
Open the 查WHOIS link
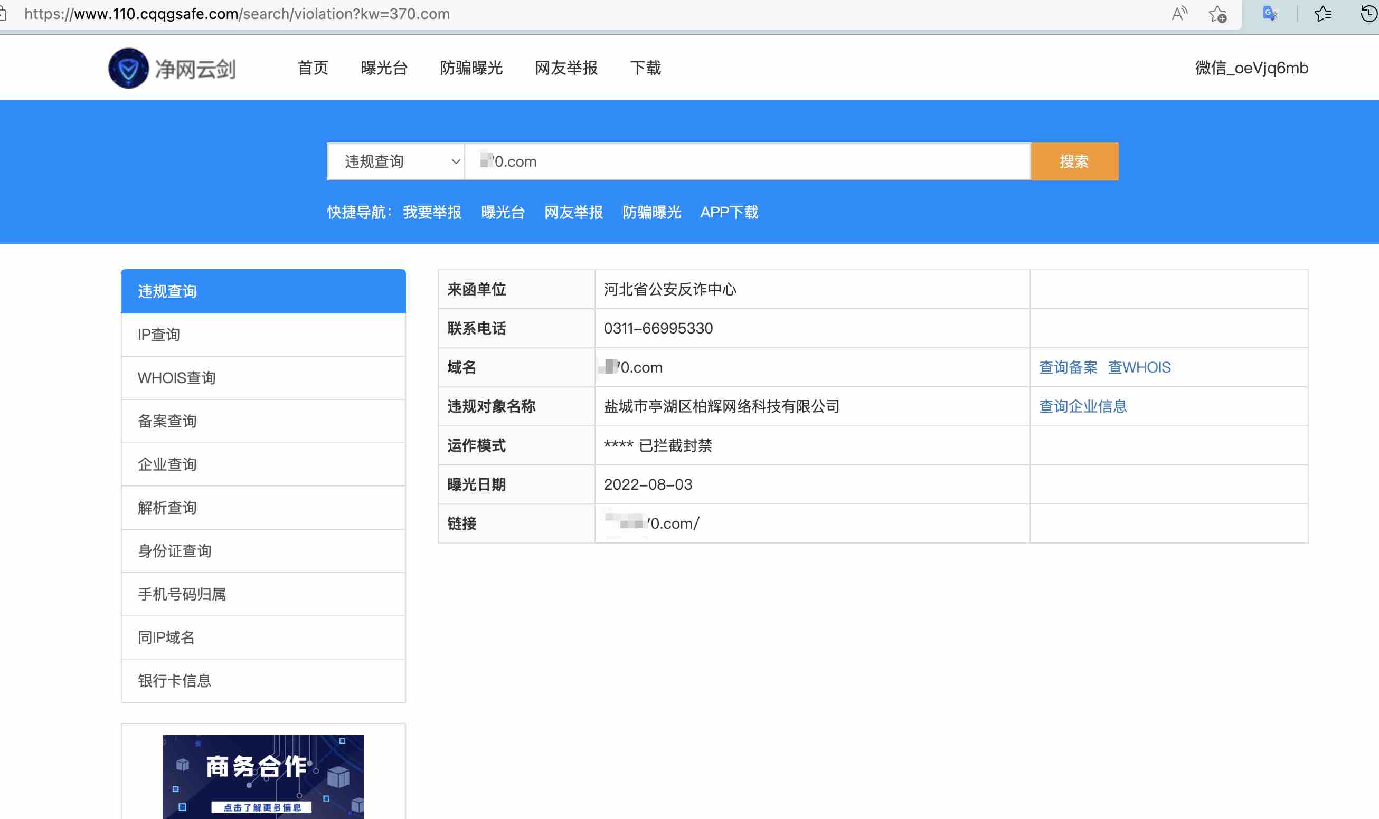click(x=1139, y=367)
